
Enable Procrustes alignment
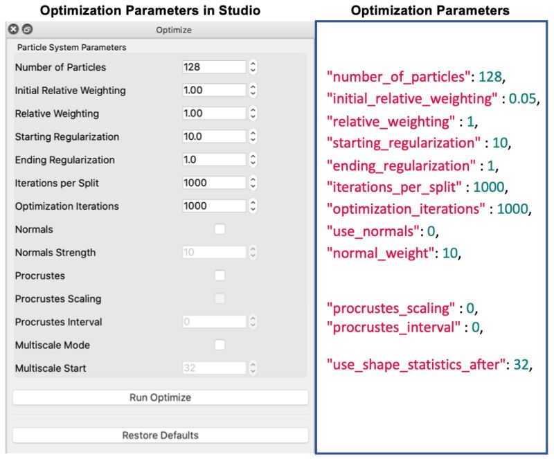coord(220,276)
